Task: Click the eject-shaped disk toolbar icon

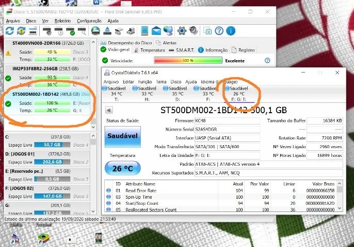Action: click(107, 31)
